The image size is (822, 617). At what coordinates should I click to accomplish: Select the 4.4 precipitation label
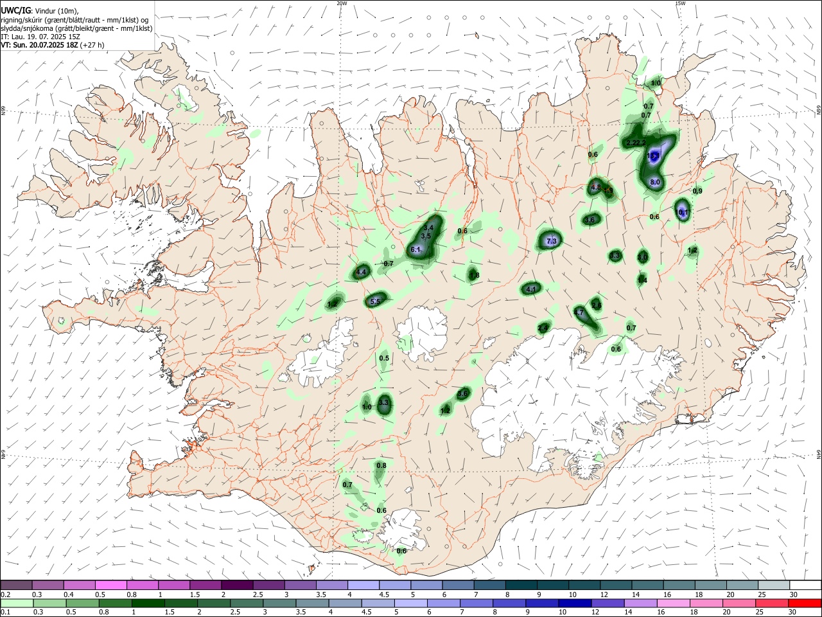pos(361,273)
